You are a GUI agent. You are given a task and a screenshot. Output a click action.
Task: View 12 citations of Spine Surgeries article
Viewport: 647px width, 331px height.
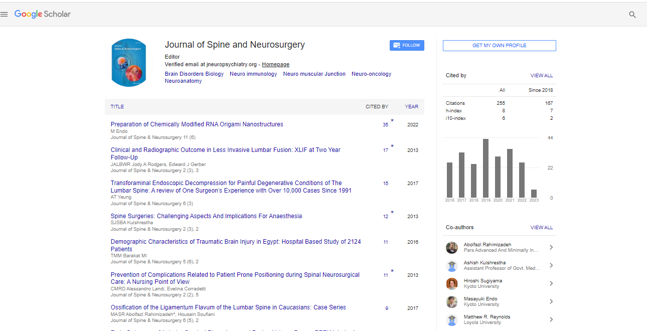click(386, 217)
